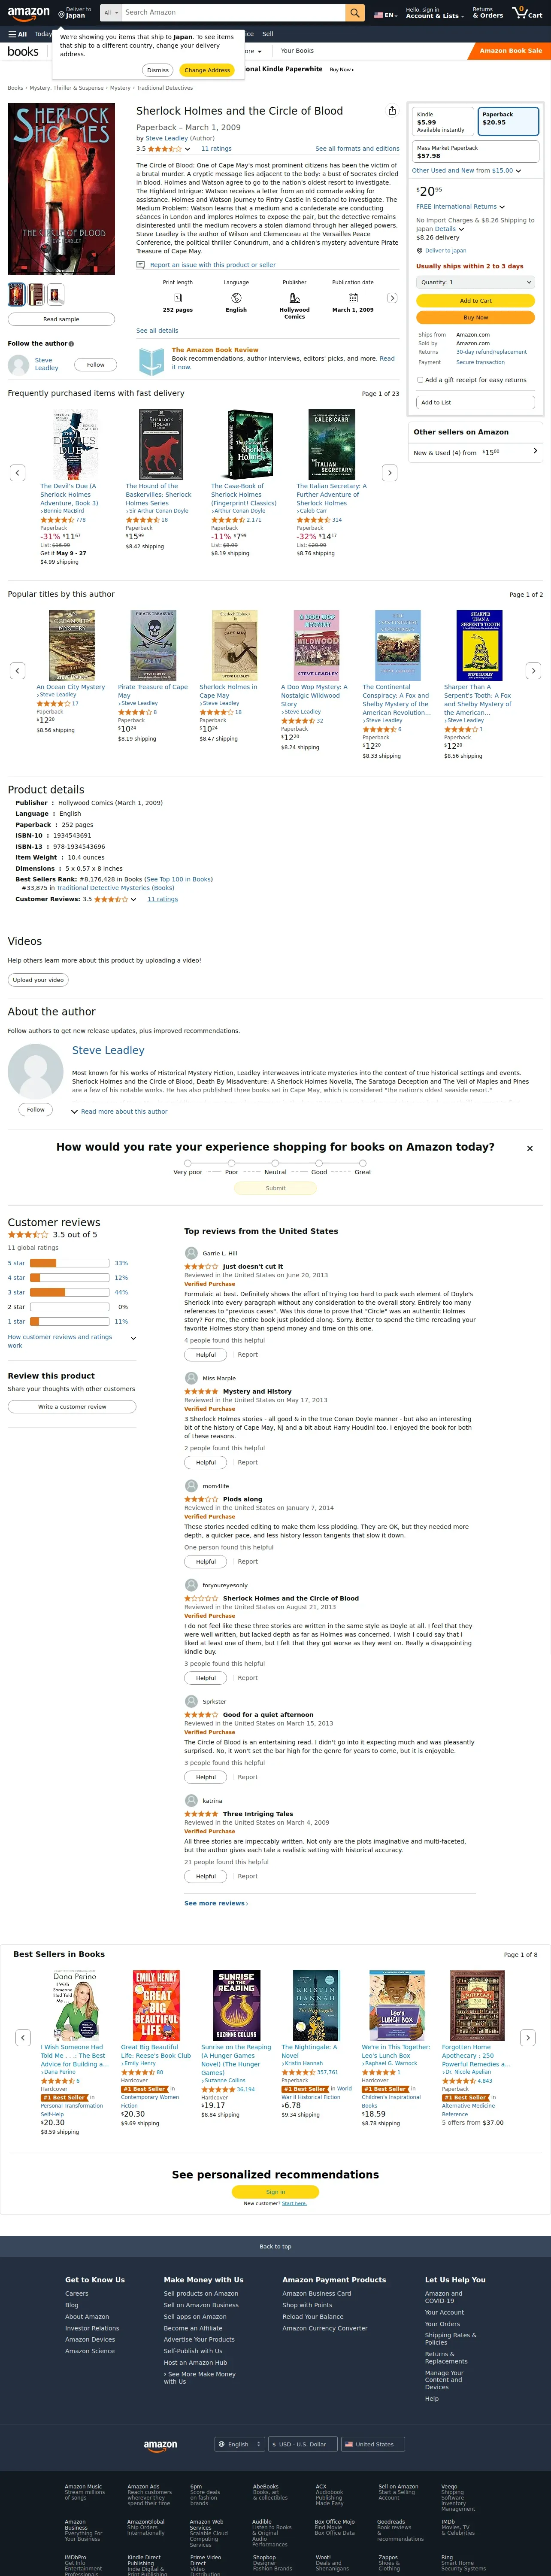Show previous Best Sellers in Books
Viewport: 551px width, 2576px height.
(22, 2037)
